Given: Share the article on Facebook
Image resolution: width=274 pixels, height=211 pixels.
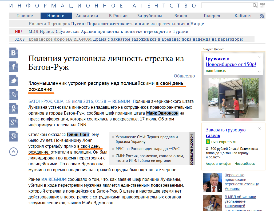Looking at the screenshot, I should click(x=14, y=67).
